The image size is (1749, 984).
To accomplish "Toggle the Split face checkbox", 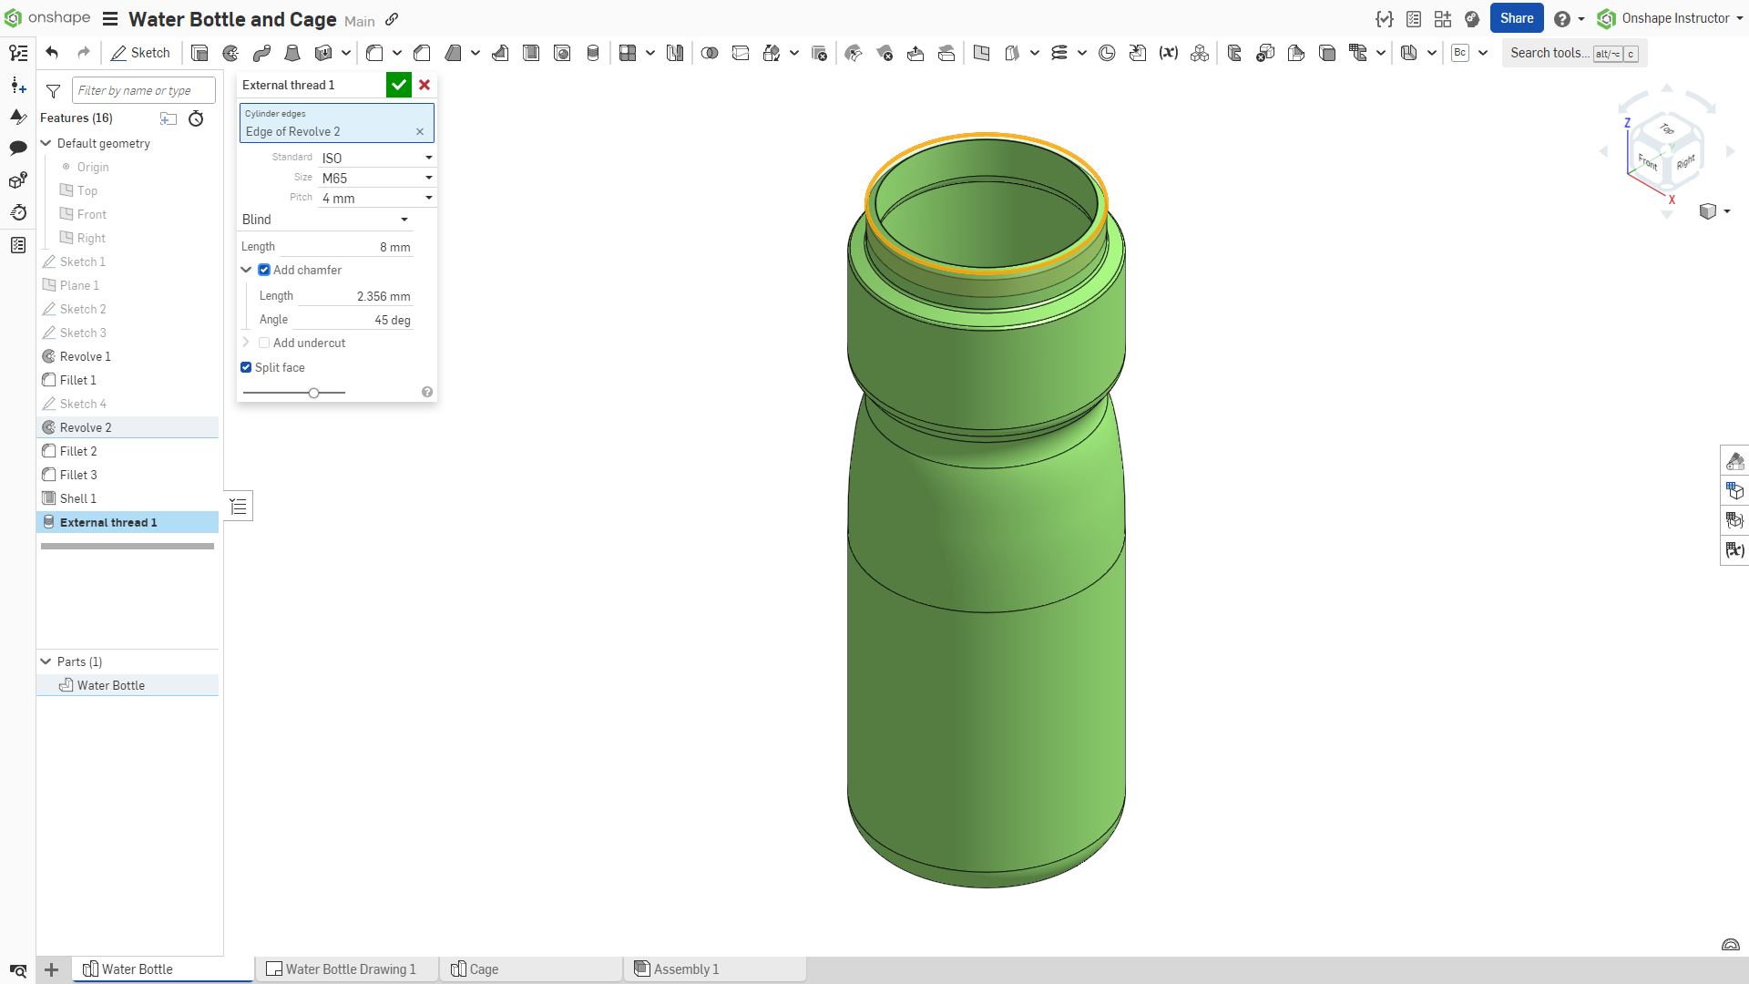I will (248, 368).
